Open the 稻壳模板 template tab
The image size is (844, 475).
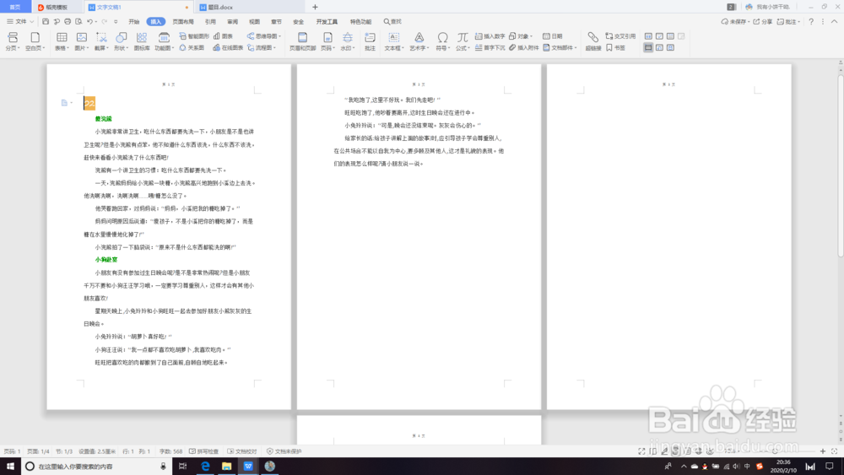coord(56,7)
